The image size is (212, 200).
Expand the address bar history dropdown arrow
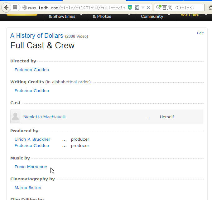click(143, 7)
